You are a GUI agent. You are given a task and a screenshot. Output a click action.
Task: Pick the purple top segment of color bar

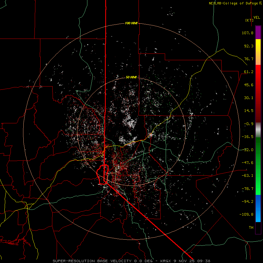coord(258,33)
